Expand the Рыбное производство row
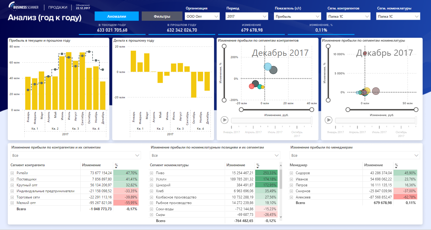431x230 pixels. click(151, 203)
